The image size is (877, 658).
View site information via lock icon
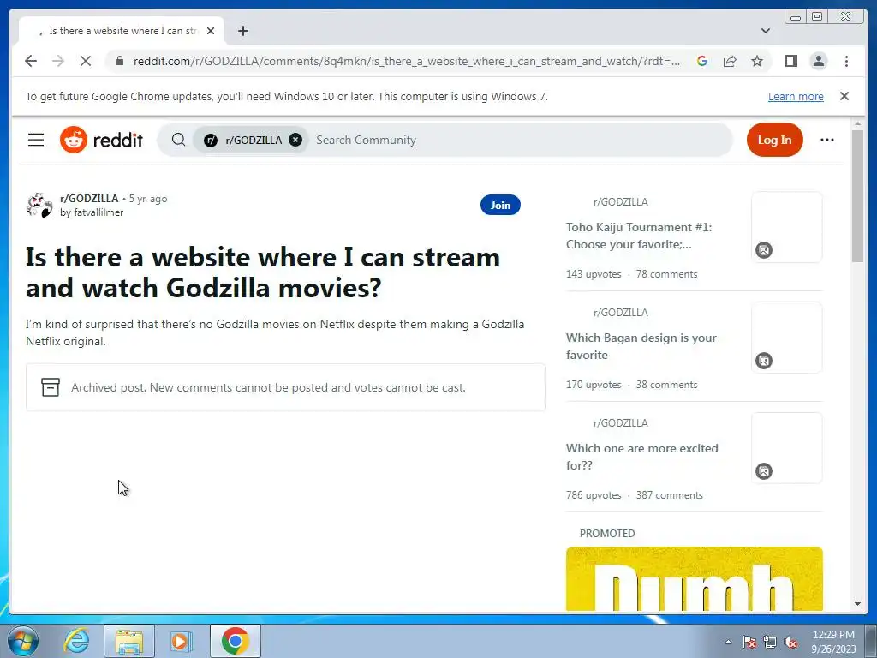[x=119, y=61]
